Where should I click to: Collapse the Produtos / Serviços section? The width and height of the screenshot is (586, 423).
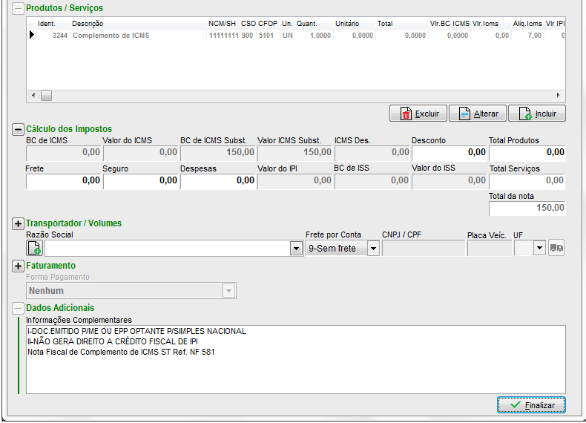18,8
